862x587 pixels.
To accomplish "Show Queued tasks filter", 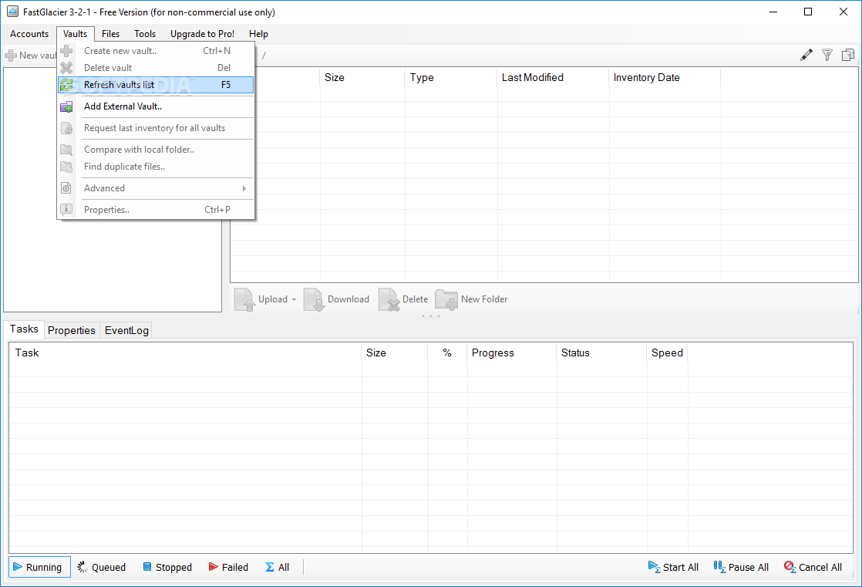I will tap(102, 567).
